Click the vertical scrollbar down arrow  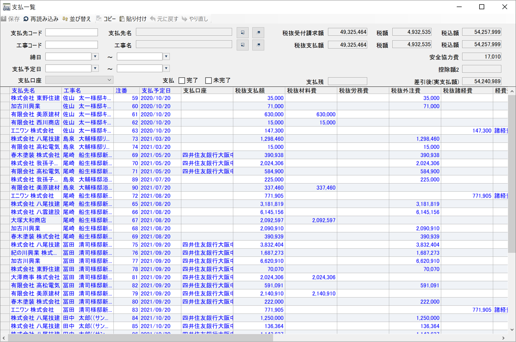(x=512, y=330)
